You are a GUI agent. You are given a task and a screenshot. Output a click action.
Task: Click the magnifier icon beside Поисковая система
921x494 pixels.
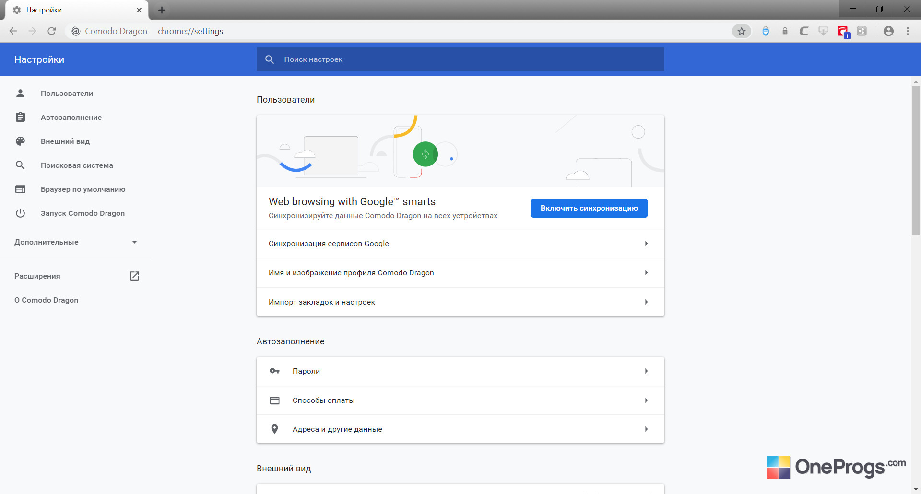point(20,165)
